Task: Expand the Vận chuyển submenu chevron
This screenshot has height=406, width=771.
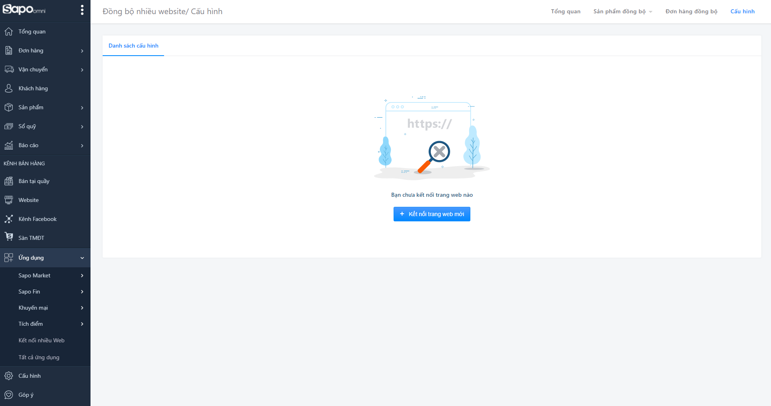Action: (82, 70)
